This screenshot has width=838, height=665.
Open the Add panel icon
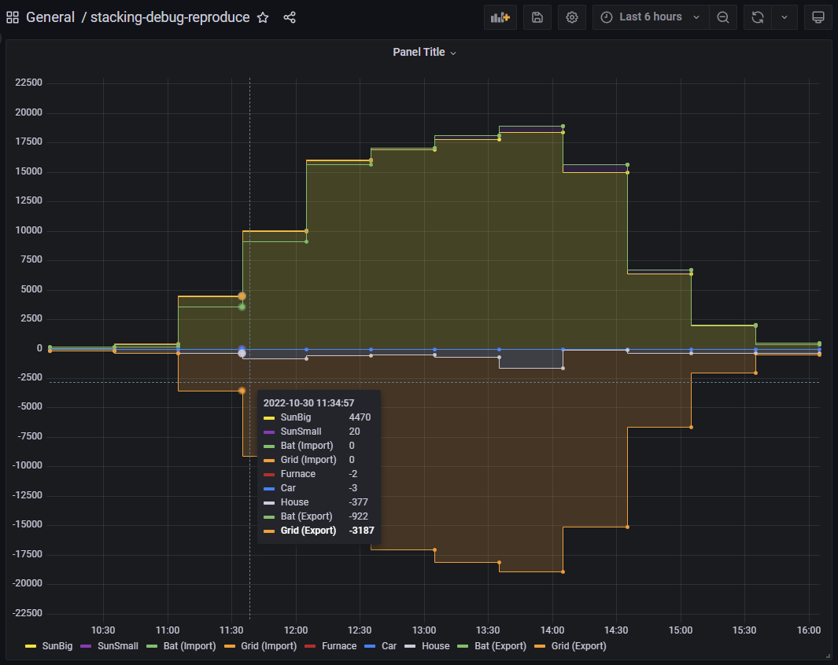click(500, 17)
